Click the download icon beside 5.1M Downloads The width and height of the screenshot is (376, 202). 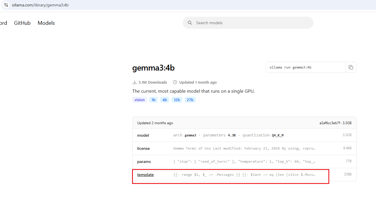(135, 82)
